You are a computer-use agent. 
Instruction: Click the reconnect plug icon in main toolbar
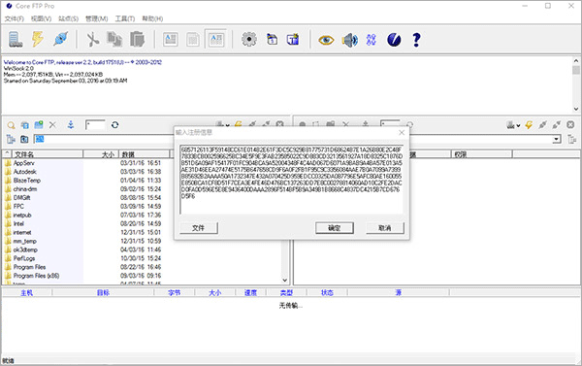[60, 39]
